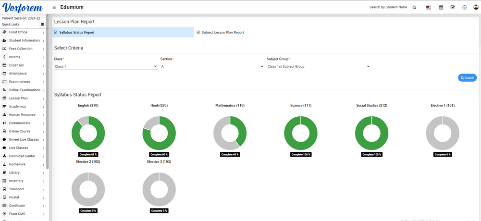The height and width of the screenshot is (221, 481).
Task: Click the search magnifier icon in header
Action: tap(414, 8)
